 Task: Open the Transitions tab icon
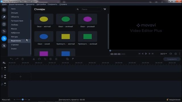pos(4,24)
